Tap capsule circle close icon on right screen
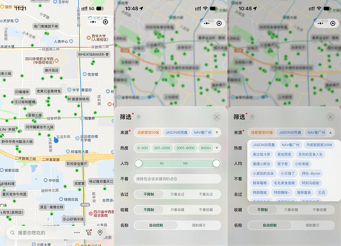Screen dimensions: 341x246 pyautogui.click(x=333, y=23)
